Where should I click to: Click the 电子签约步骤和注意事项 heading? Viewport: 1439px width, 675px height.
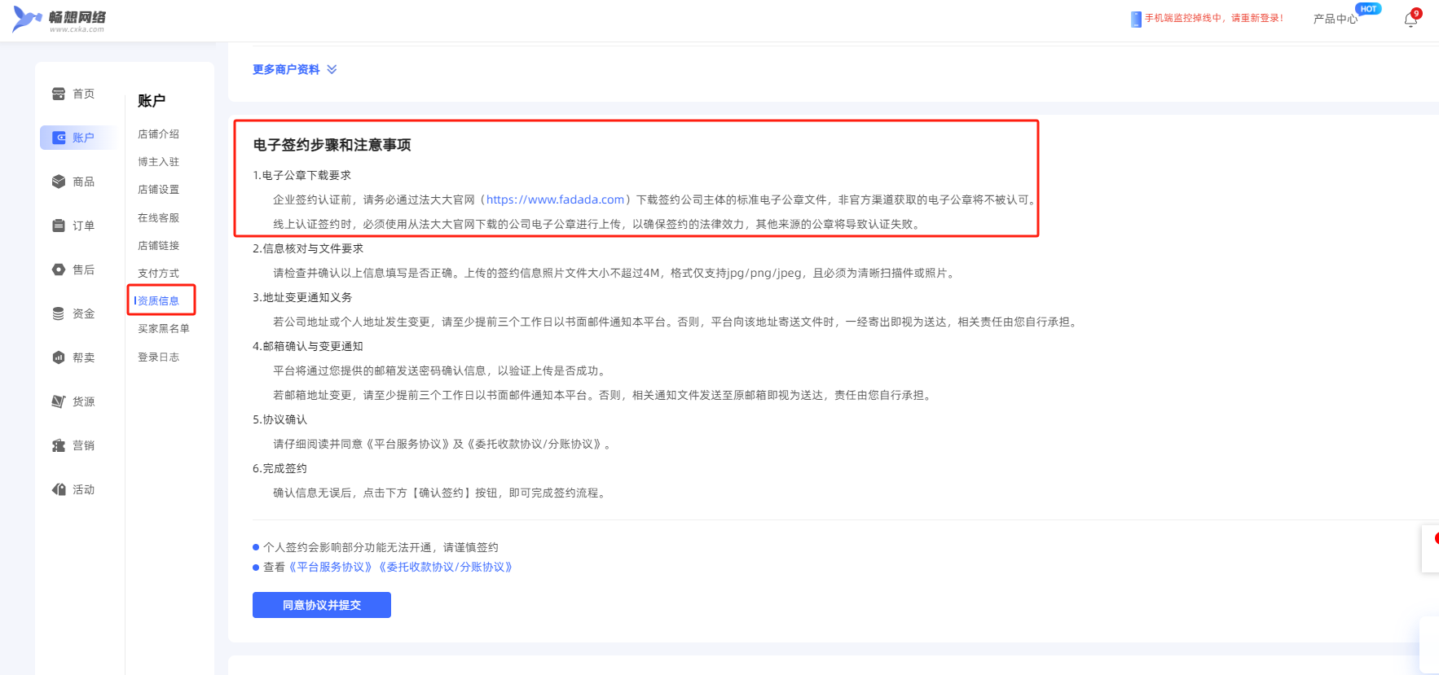click(332, 145)
